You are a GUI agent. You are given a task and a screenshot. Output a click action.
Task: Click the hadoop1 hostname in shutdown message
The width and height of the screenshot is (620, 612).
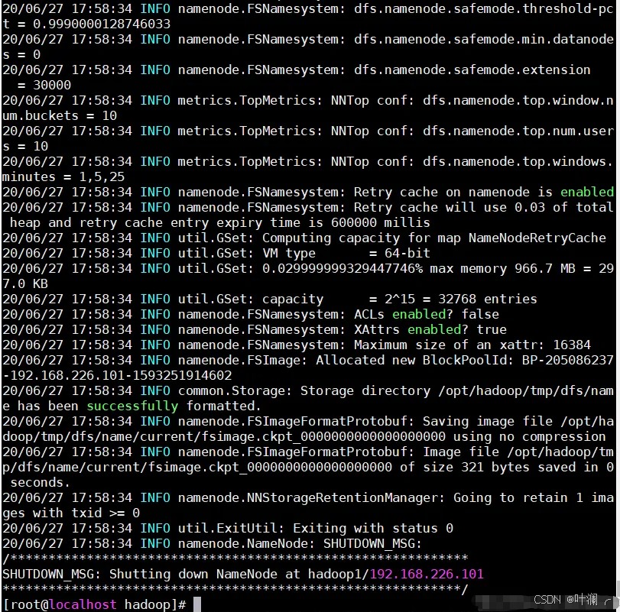tap(334, 574)
